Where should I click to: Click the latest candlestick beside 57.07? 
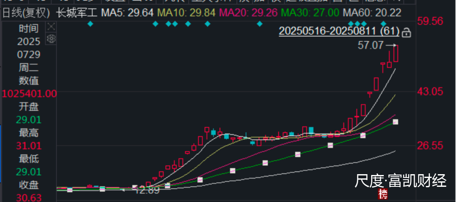[x=396, y=53]
